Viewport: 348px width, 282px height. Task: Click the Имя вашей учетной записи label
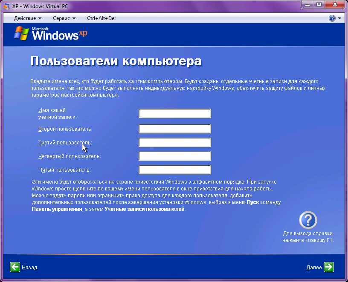click(57, 113)
